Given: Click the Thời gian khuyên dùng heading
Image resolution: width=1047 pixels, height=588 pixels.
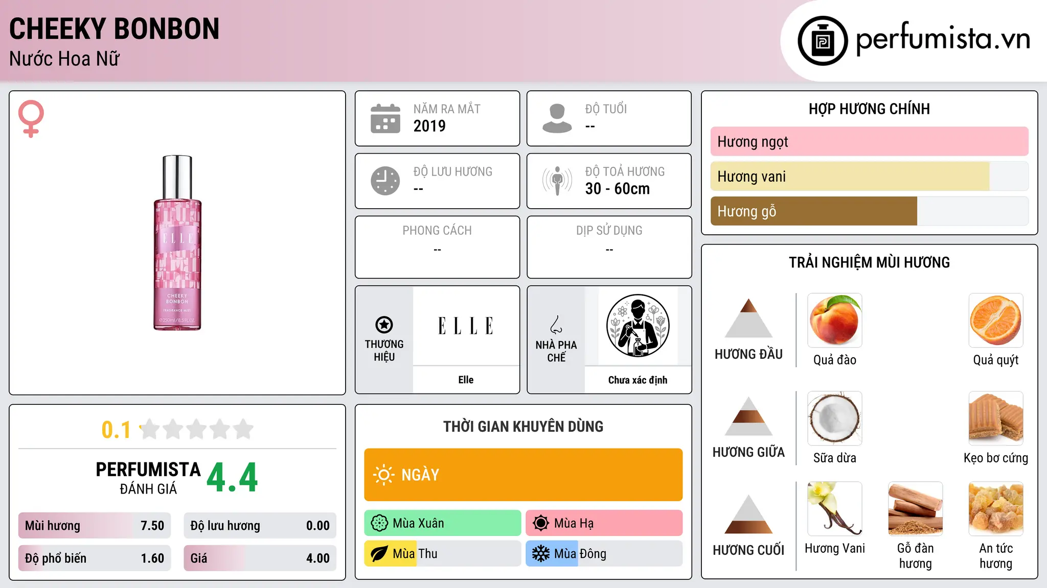Looking at the screenshot, I should point(523,426).
